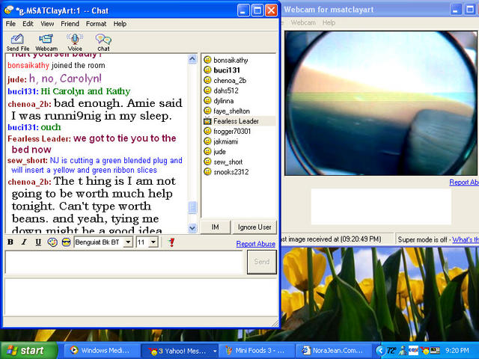Click the Send File toolbar icon
This screenshot has width=479, height=359.
18,43
